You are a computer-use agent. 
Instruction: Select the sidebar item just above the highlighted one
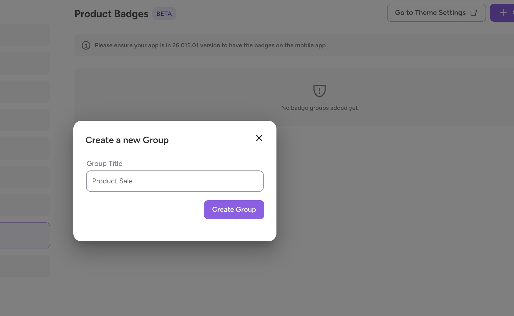click(x=25, y=205)
